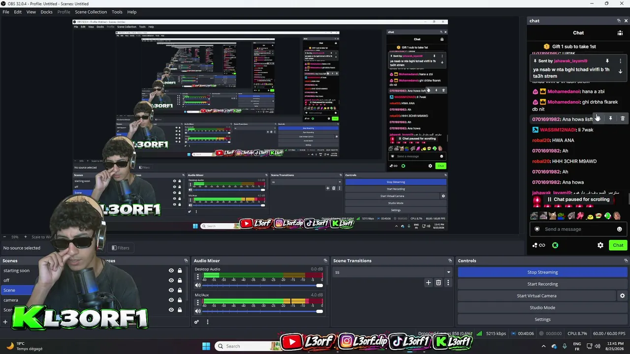Click the green Chat send button
The height and width of the screenshot is (354, 630).
click(x=618, y=245)
